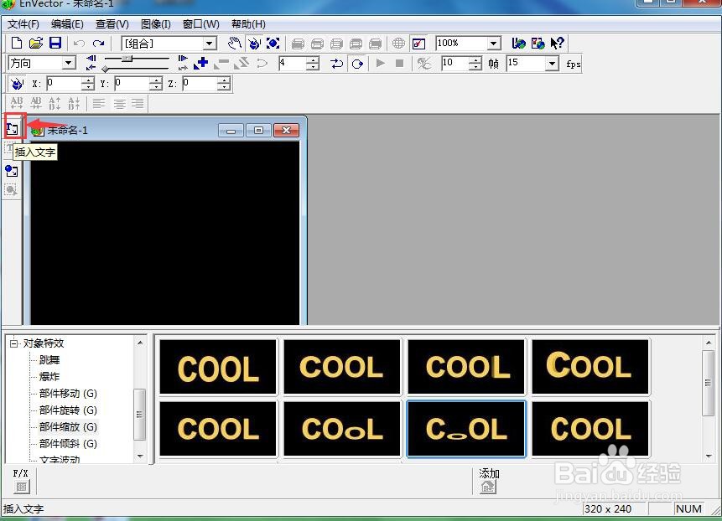This screenshot has height=521, width=722.
Task: Increase the frame count spinner showing 10
Action: pos(475,60)
